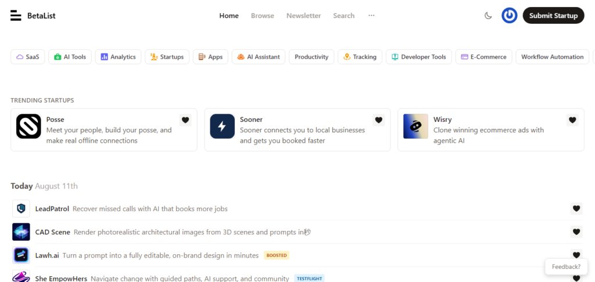
Task: Open the Browse nav item
Action: 263,16
